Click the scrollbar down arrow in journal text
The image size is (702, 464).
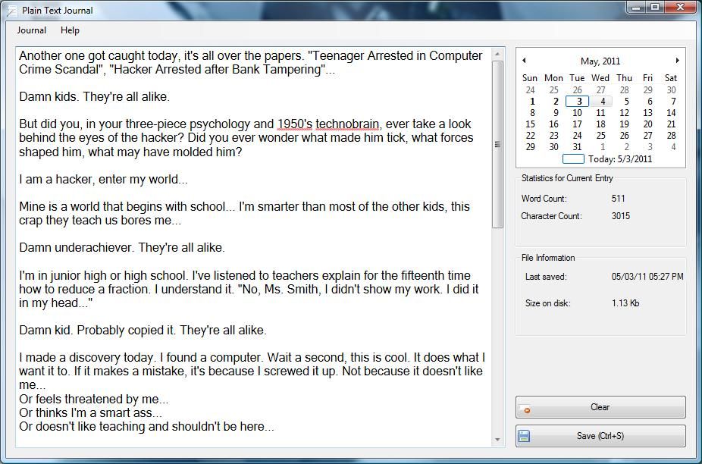pyautogui.click(x=497, y=440)
